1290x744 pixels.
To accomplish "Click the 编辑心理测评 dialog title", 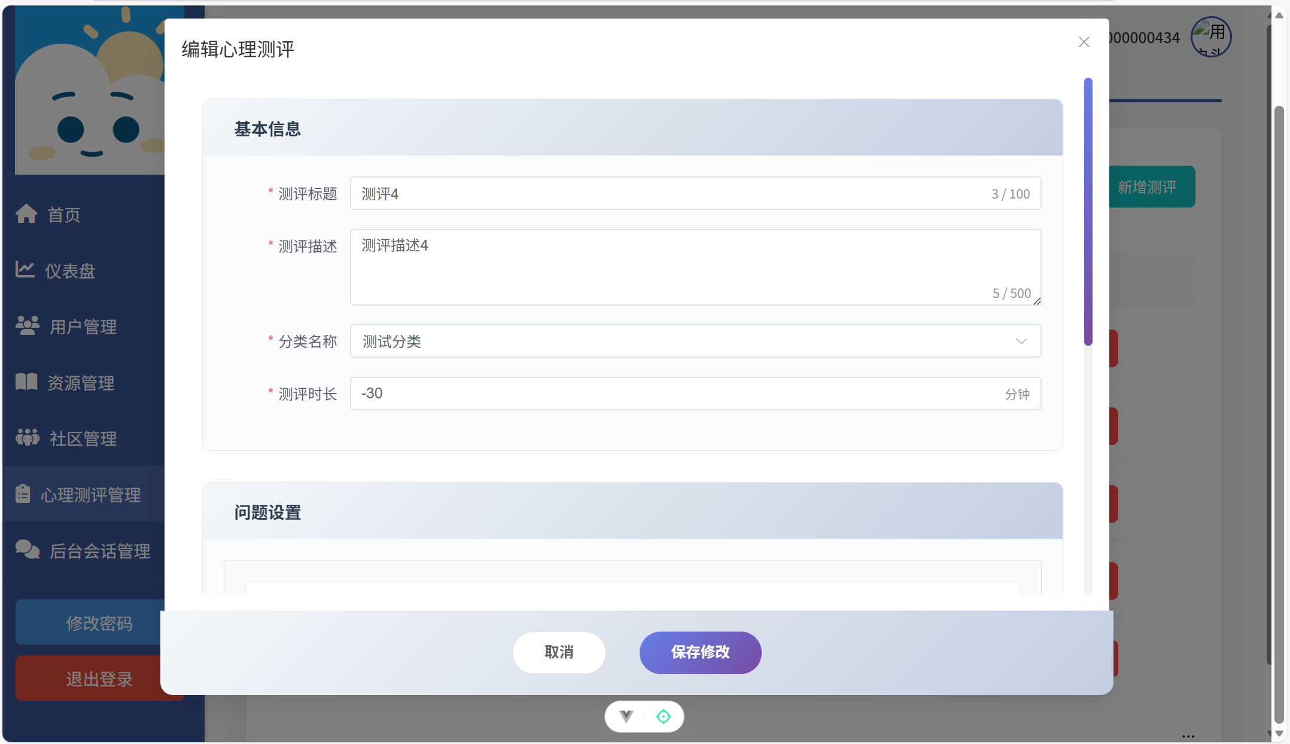I will pos(238,49).
